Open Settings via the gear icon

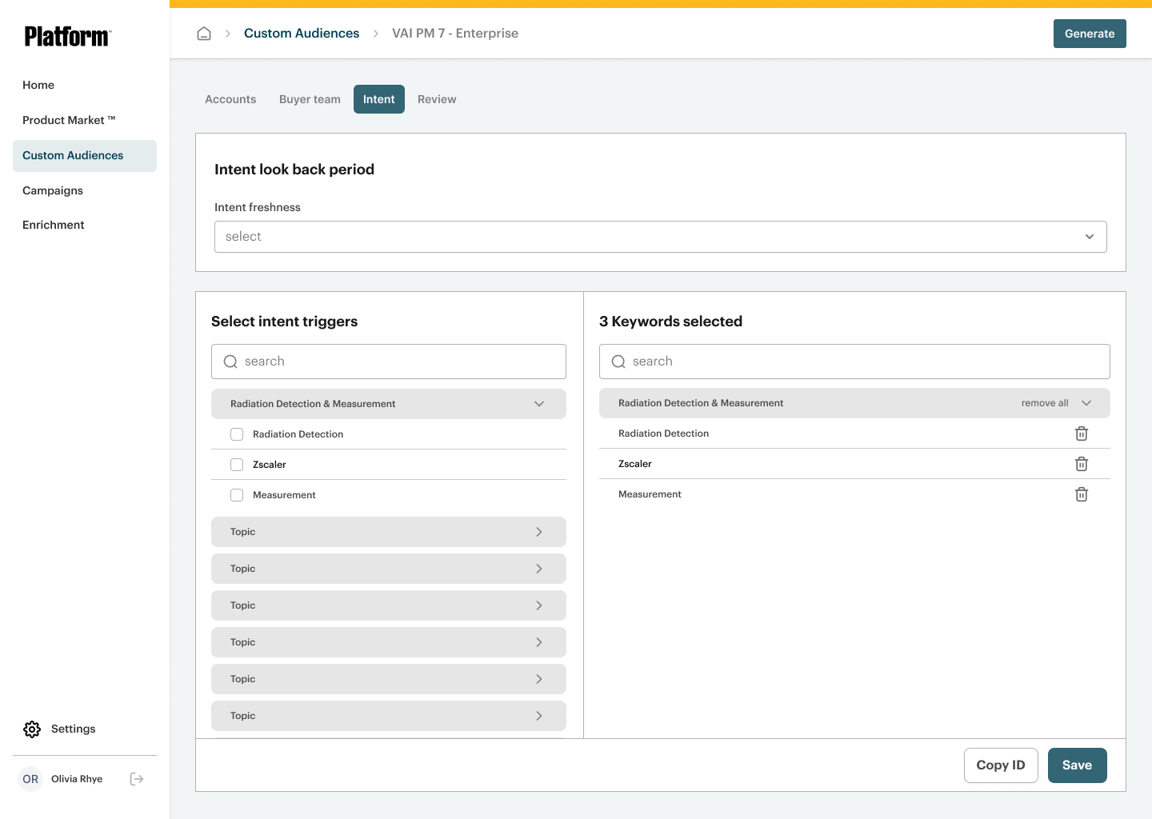pos(32,729)
